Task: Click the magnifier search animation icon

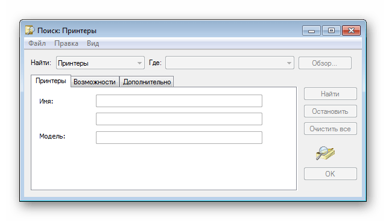Action: click(x=325, y=153)
